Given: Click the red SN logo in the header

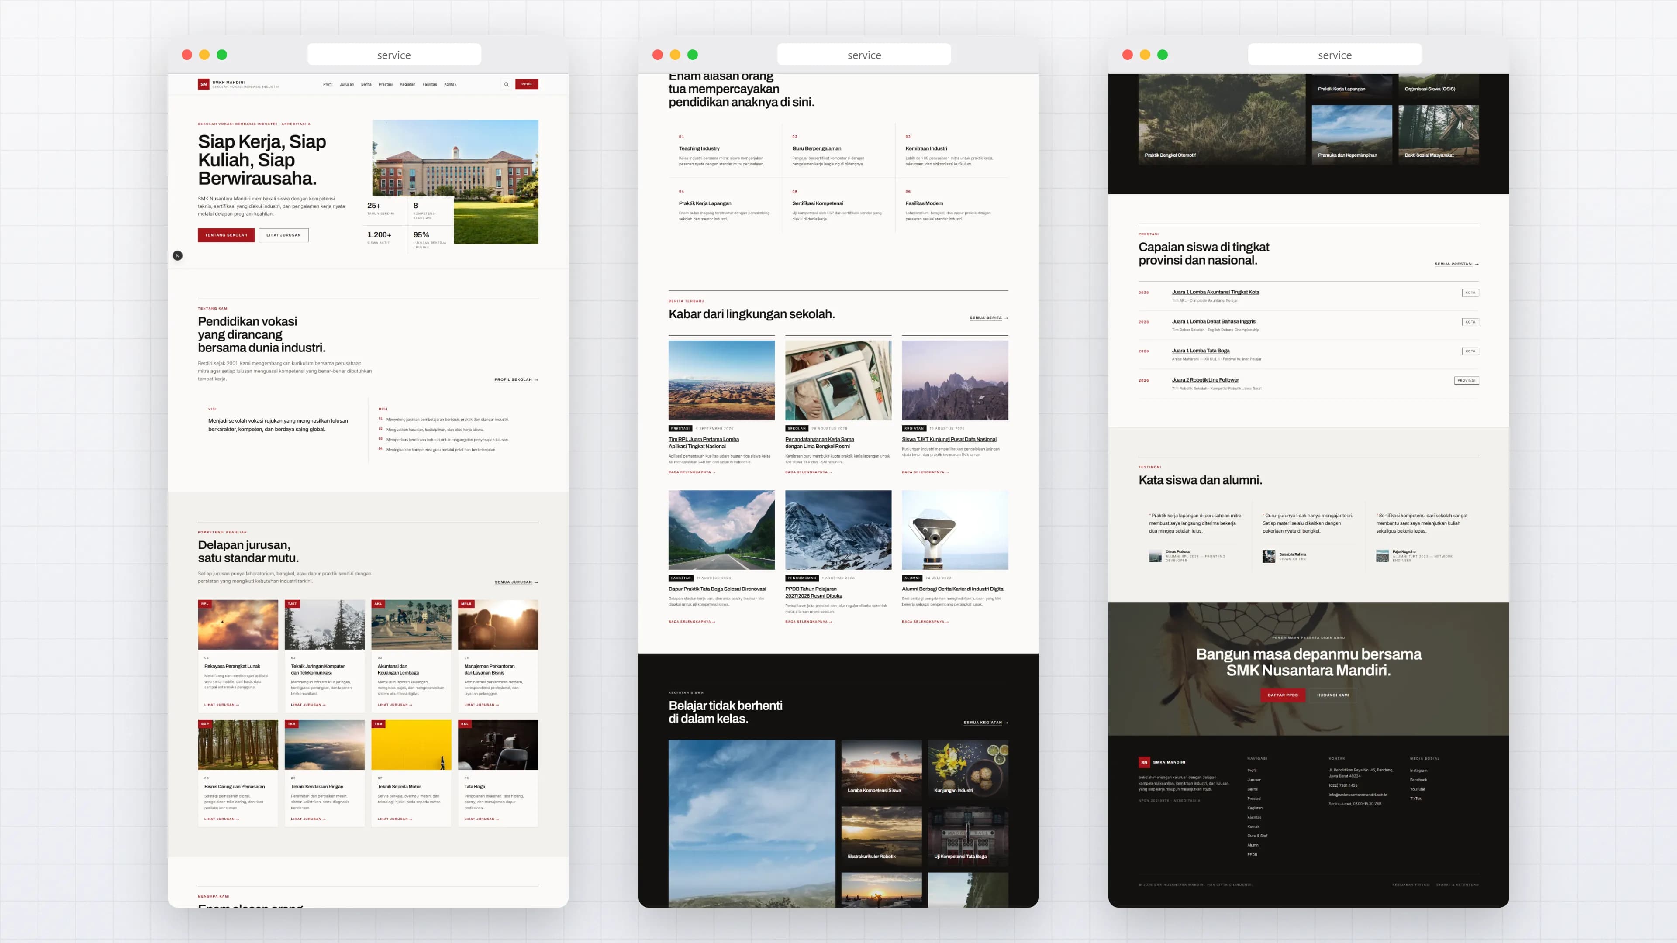Looking at the screenshot, I should [x=203, y=85].
